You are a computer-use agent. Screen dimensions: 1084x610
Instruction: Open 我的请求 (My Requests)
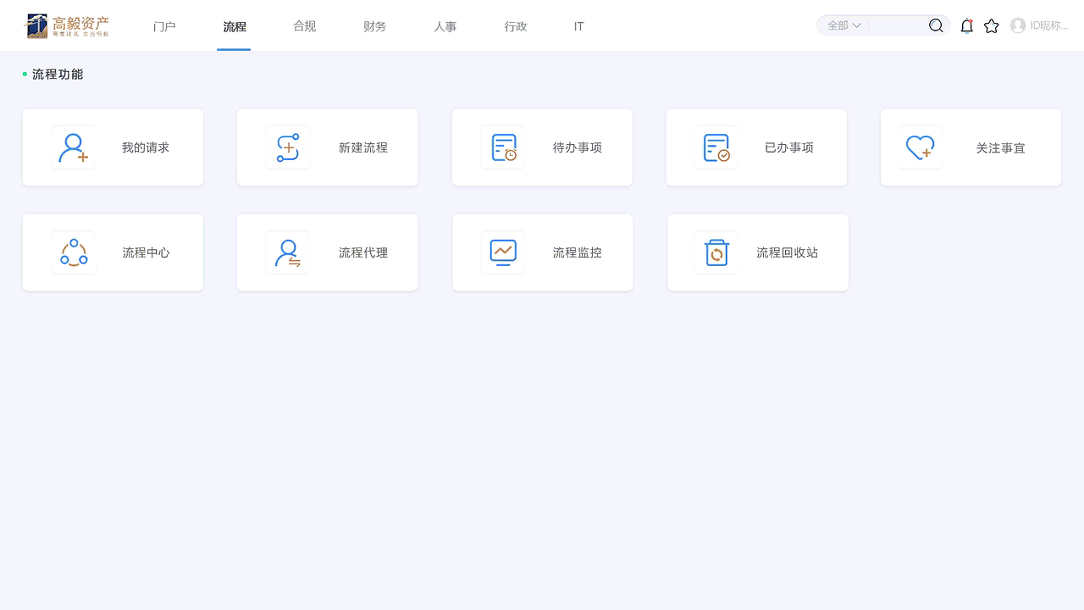[113, 147]
